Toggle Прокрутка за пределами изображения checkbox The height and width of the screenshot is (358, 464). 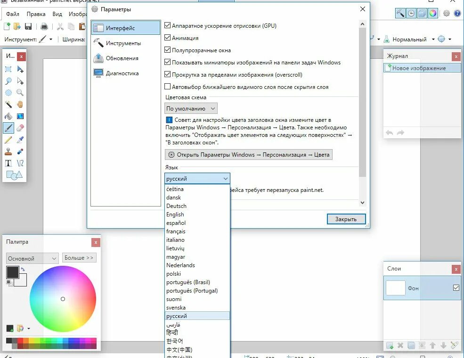[168, 74]
